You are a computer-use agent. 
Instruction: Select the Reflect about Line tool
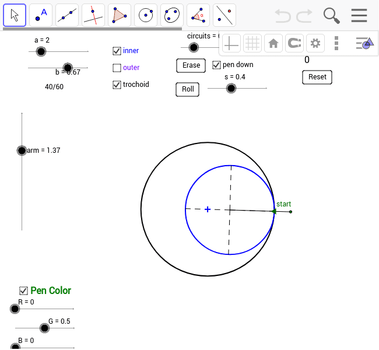tap(224, 15)
